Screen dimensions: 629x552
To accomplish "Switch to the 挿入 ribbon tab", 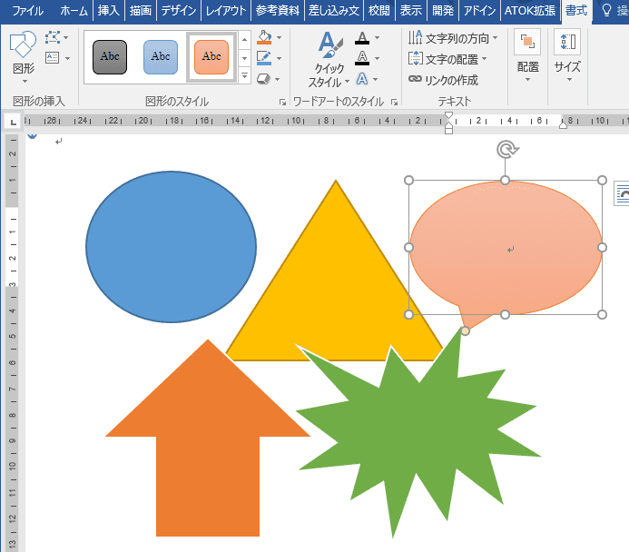I will (x=108, y=11).
